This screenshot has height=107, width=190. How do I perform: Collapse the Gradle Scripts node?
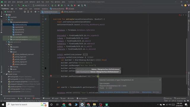point(4,74)
